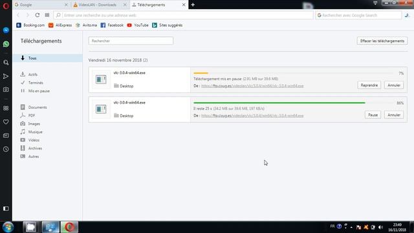Click the address bar field
Image resolution: width=414 pixels, height=233 pixels.
pos(184,15)
